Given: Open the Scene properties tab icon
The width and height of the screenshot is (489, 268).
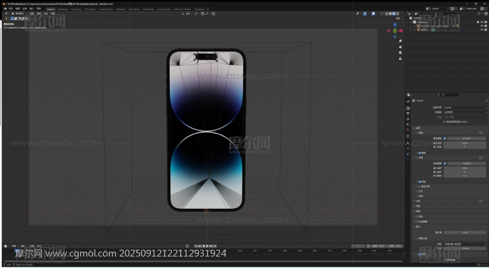Looking at the screenshot, I should (408, 124).
